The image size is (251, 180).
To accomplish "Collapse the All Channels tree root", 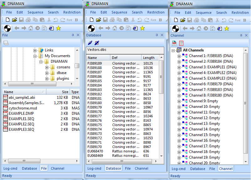I will [x=173, y=50].
